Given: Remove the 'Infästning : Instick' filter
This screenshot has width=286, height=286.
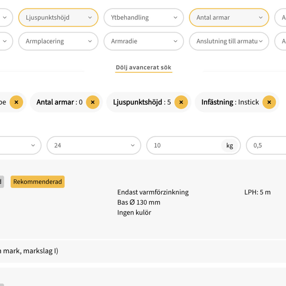Looking at the screenshot, I should [x=269, y=102].
